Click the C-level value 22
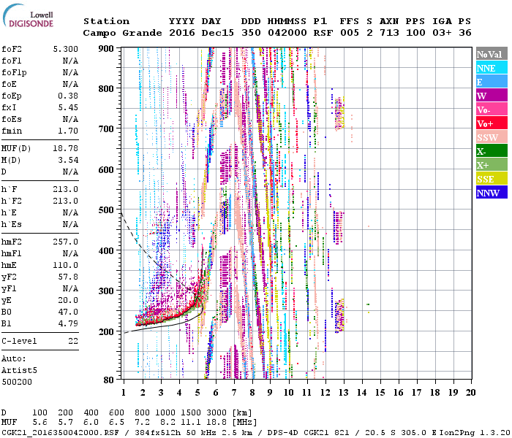This screenshot has width=512, height=438. (73, 341)
